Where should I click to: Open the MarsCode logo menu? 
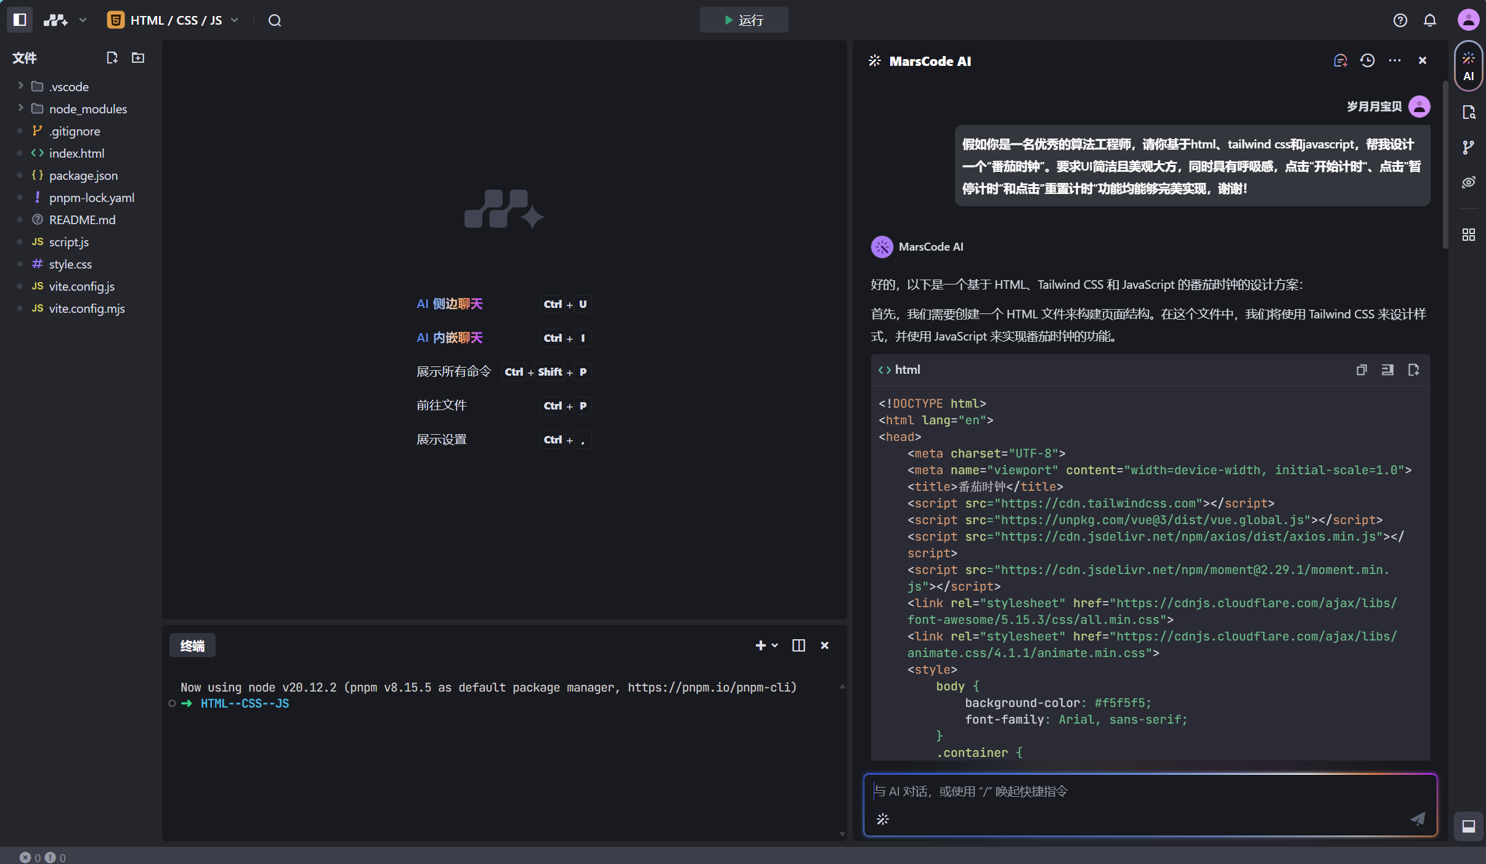click(55, 20)
